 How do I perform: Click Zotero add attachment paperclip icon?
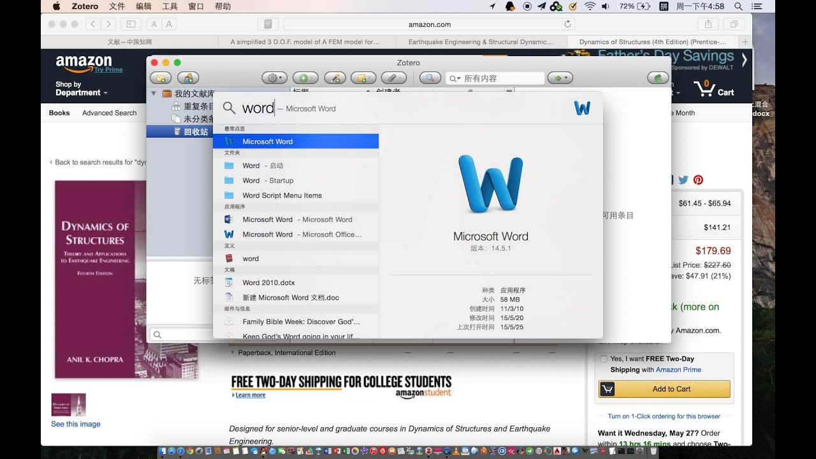point(393,78)
